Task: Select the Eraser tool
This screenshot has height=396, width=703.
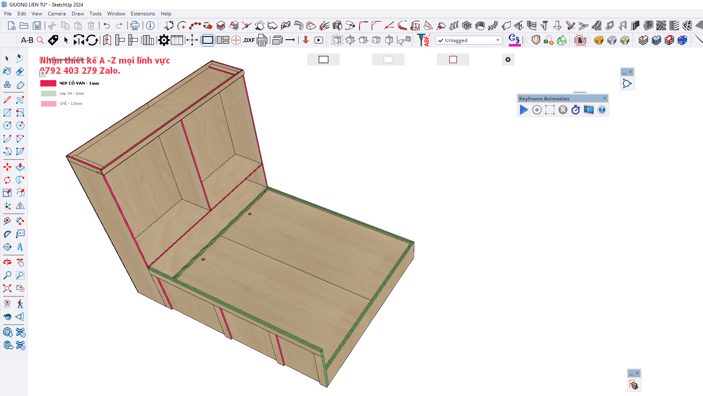Action: tap(20, 72)
